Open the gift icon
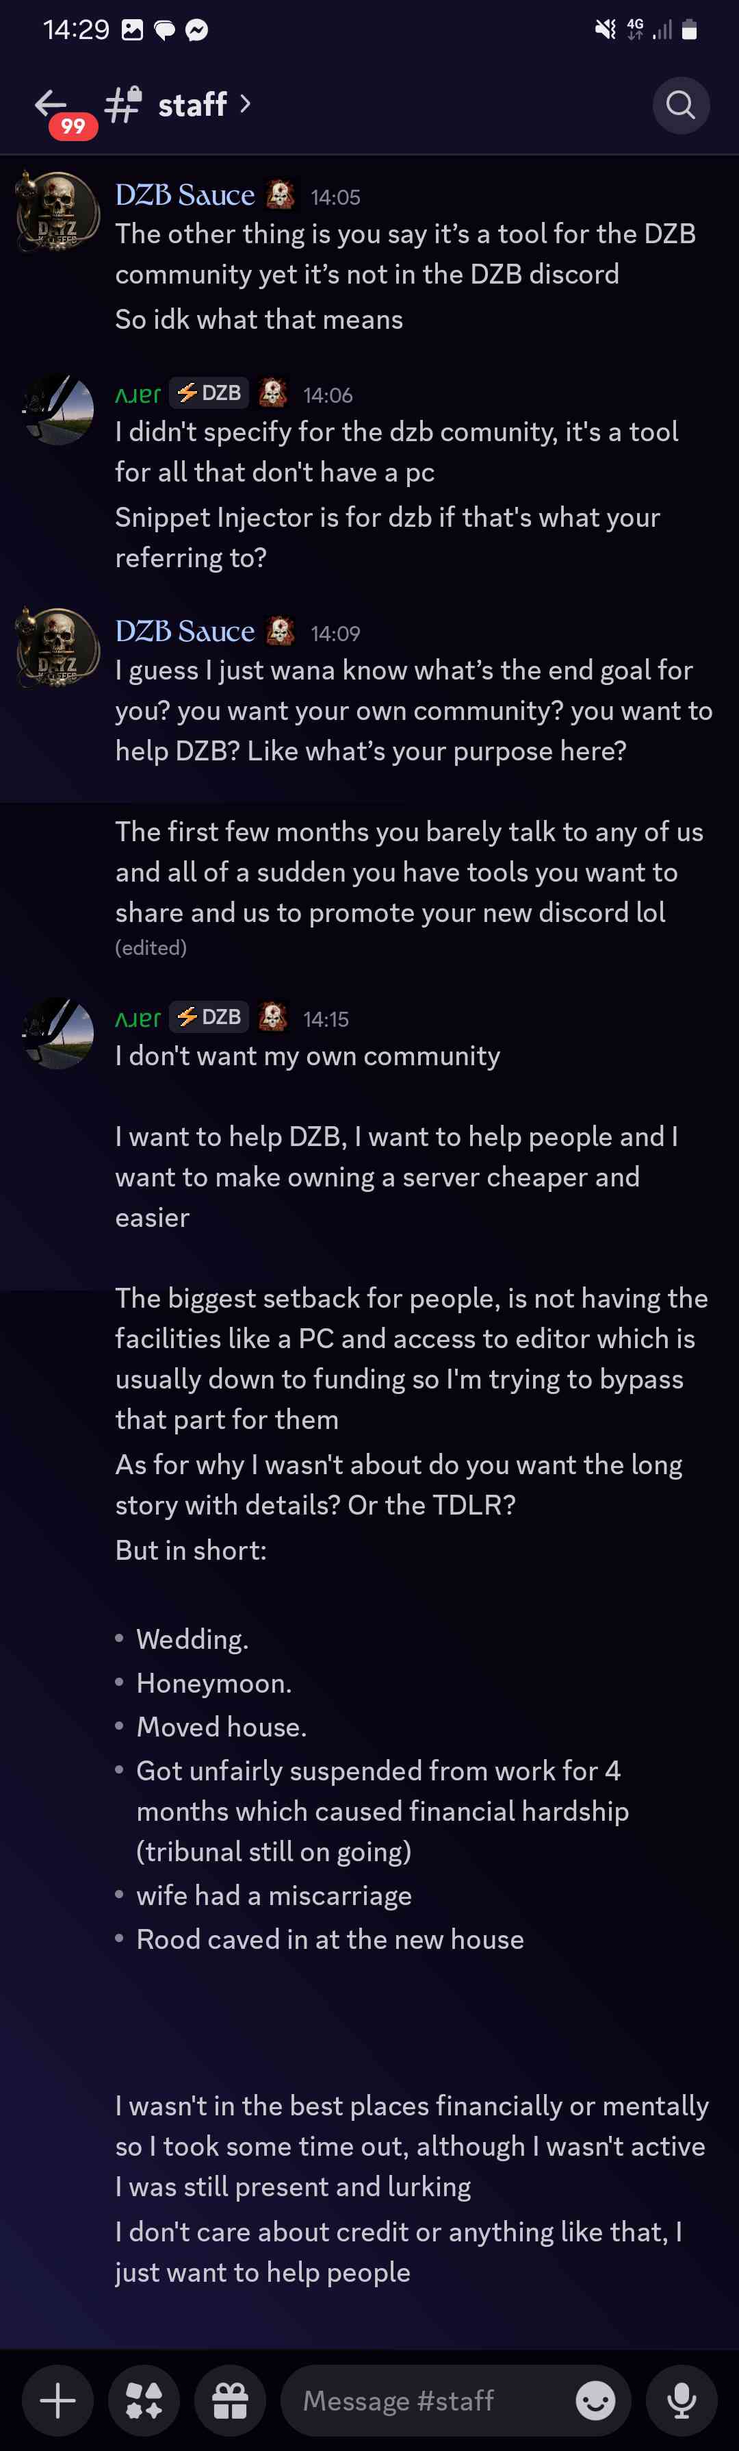The width and height of the screenshot is (739, 2451). (x=230, y=2400)
